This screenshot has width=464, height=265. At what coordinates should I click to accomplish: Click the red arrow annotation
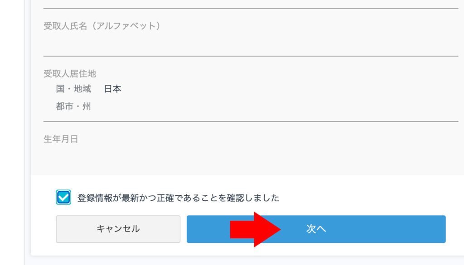(x=255, y=229)
